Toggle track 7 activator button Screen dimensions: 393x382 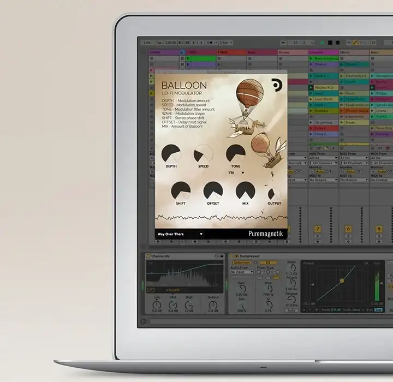point(318,229)
